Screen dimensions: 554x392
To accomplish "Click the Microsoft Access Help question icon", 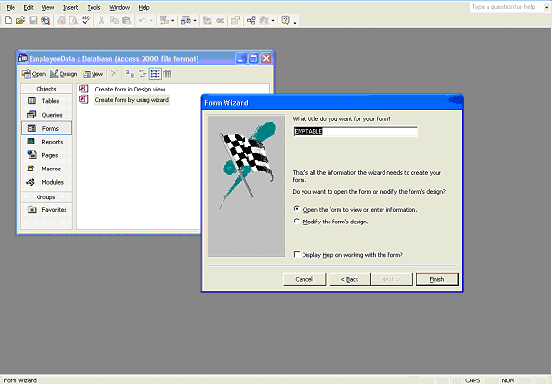I will [285, 21].
